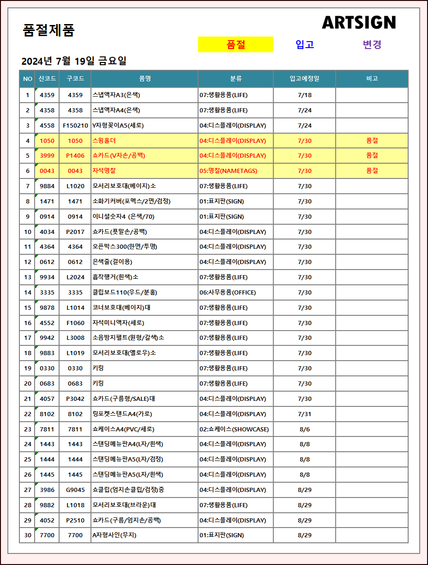This screenshot has width=428, height=565.
Task: Select the 품명 column header
Action: (145, 79)
